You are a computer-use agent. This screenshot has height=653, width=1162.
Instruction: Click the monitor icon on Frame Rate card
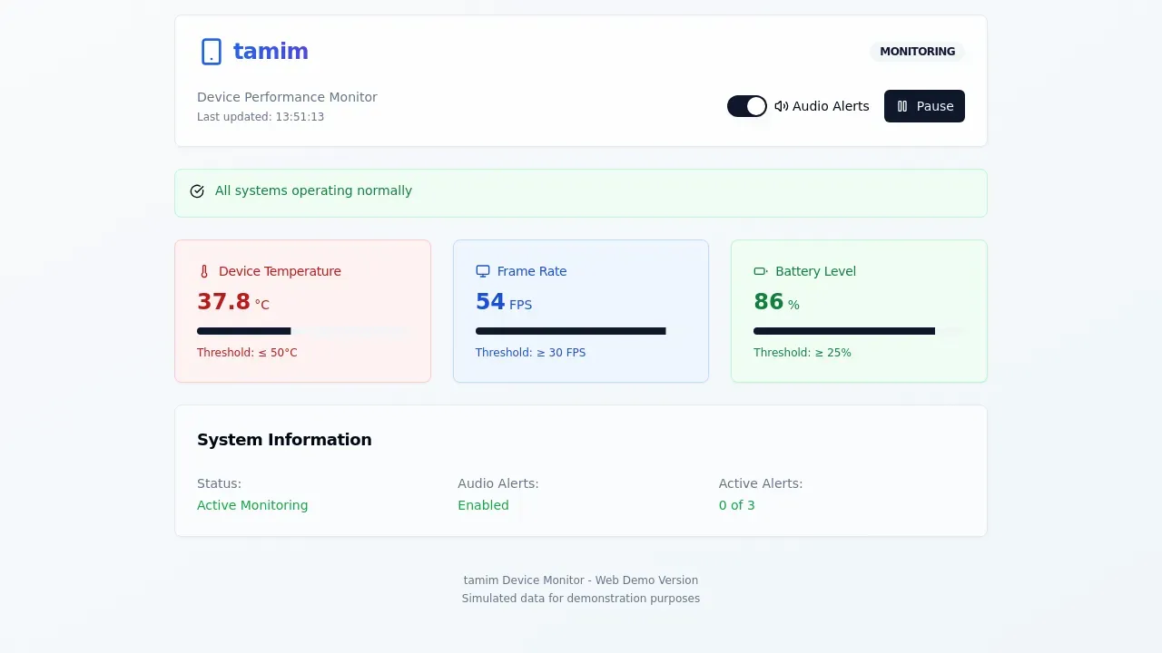481,271
